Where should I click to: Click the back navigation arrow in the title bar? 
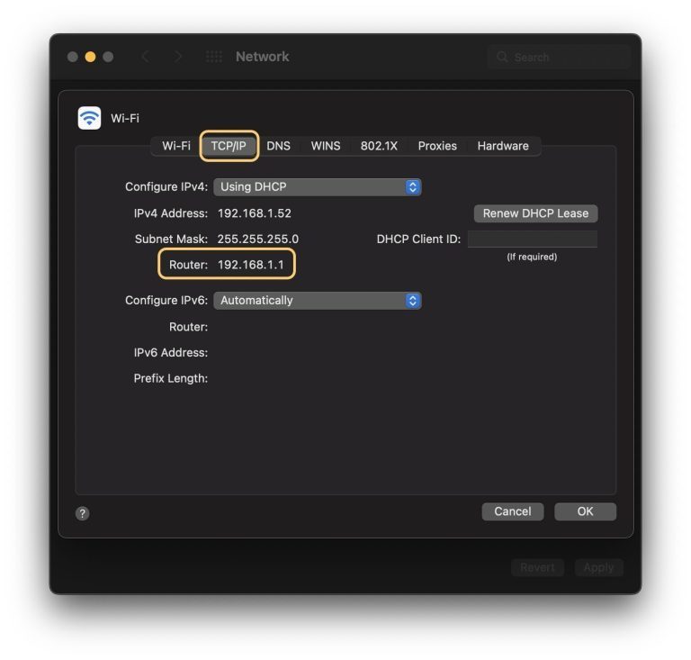(x=146, y=57)
